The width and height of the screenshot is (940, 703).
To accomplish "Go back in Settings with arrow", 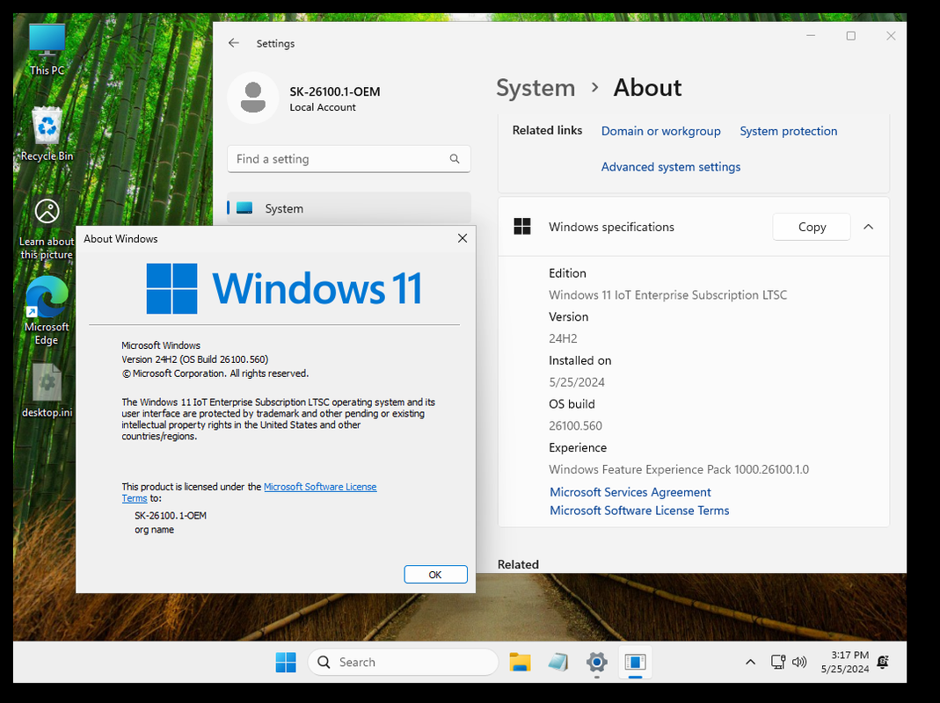I will click(234, 43).
